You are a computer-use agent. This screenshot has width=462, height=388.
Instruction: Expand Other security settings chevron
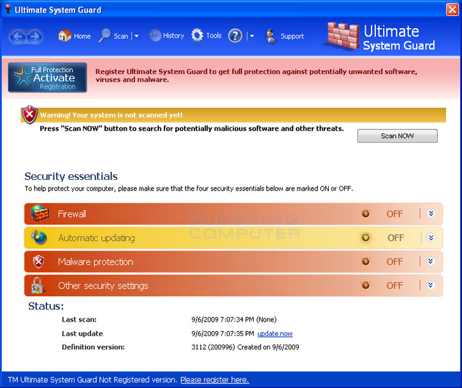(x=431, y=285)
